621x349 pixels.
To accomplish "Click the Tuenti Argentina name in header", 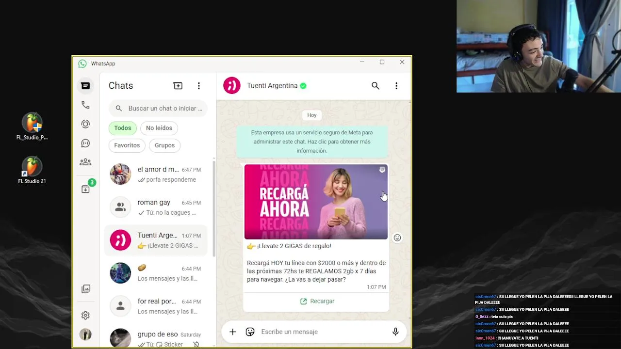I will pos(272,86).
